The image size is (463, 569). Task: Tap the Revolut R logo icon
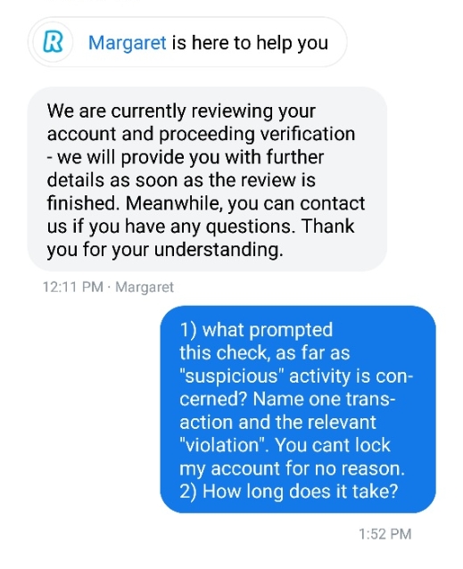pos(53,42)
